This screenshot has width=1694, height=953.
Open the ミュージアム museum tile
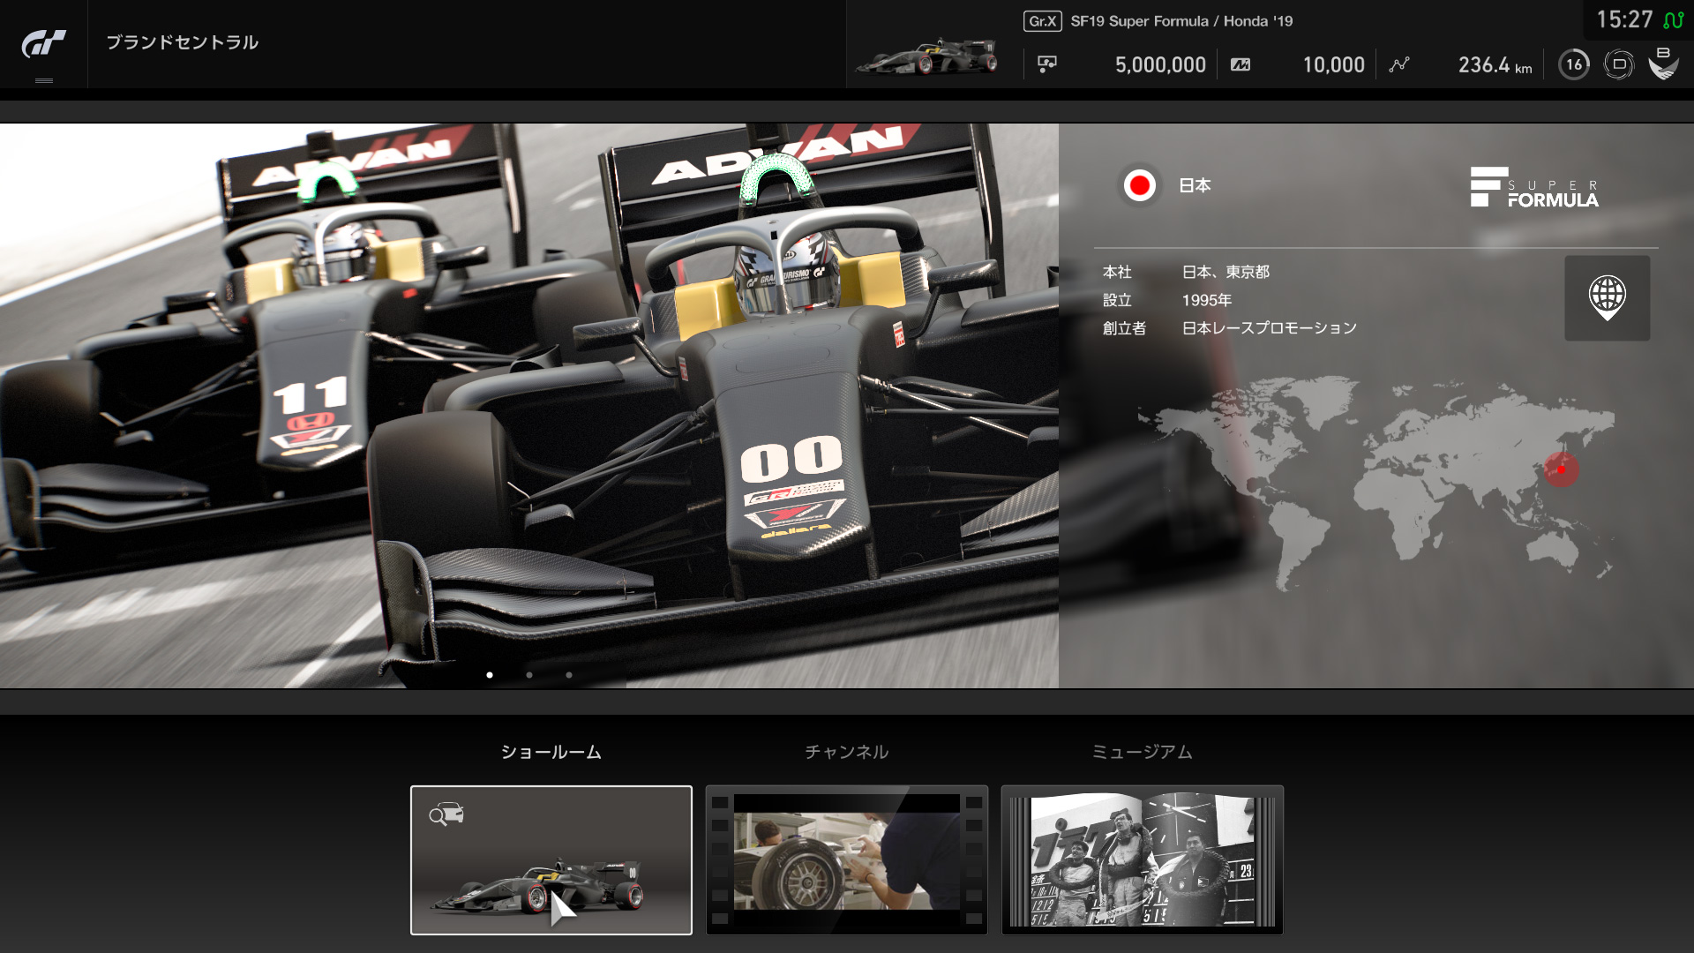[1142, 860]
